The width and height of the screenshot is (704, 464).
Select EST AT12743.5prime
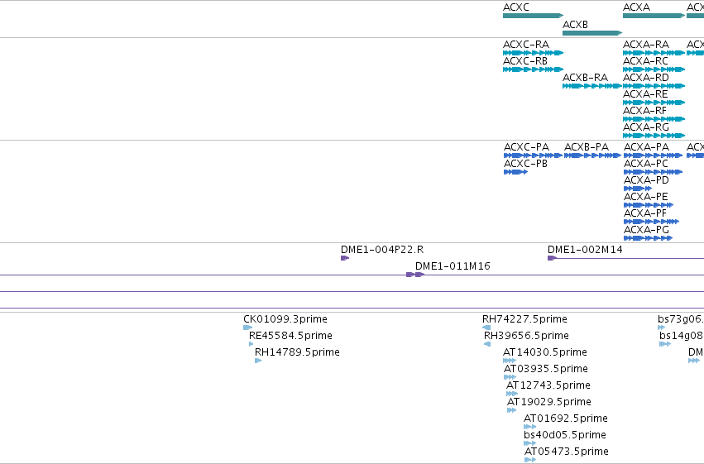pos(512,394)
